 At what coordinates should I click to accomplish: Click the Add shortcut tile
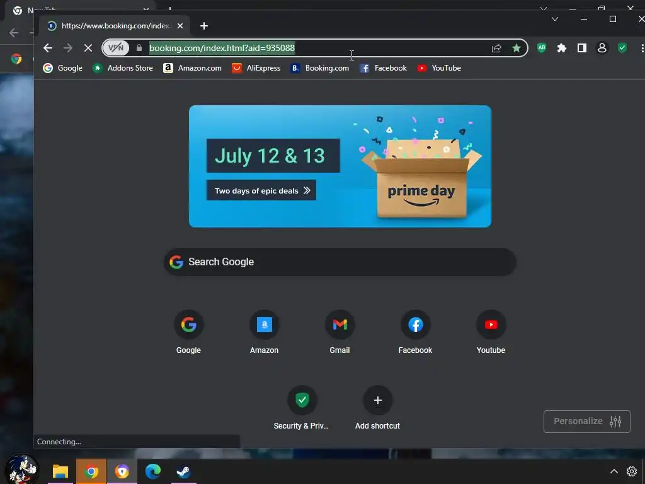378,408
